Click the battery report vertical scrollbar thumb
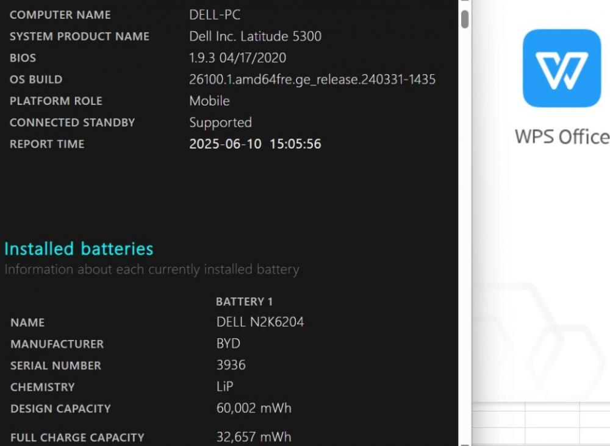Screen dimensions: 610x446 464,19
